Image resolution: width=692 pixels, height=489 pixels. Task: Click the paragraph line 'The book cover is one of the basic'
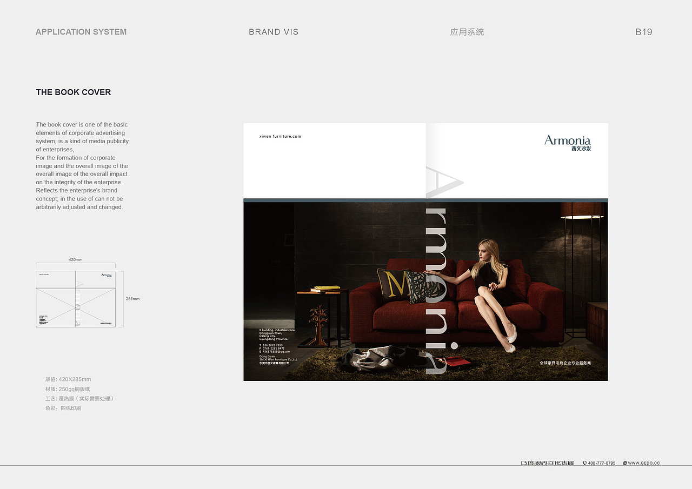coord(82,125)
